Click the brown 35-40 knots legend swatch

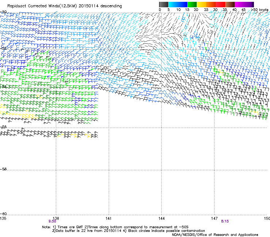click(230, 4)
